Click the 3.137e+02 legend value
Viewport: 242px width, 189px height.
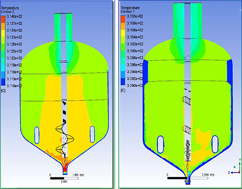click(x=15, y=23)
